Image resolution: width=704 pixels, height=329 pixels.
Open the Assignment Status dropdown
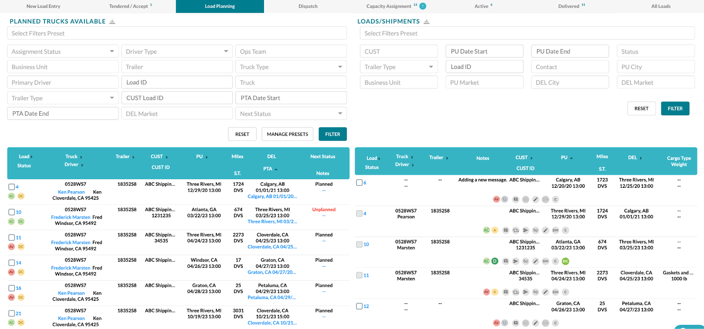tap(63, 51)
